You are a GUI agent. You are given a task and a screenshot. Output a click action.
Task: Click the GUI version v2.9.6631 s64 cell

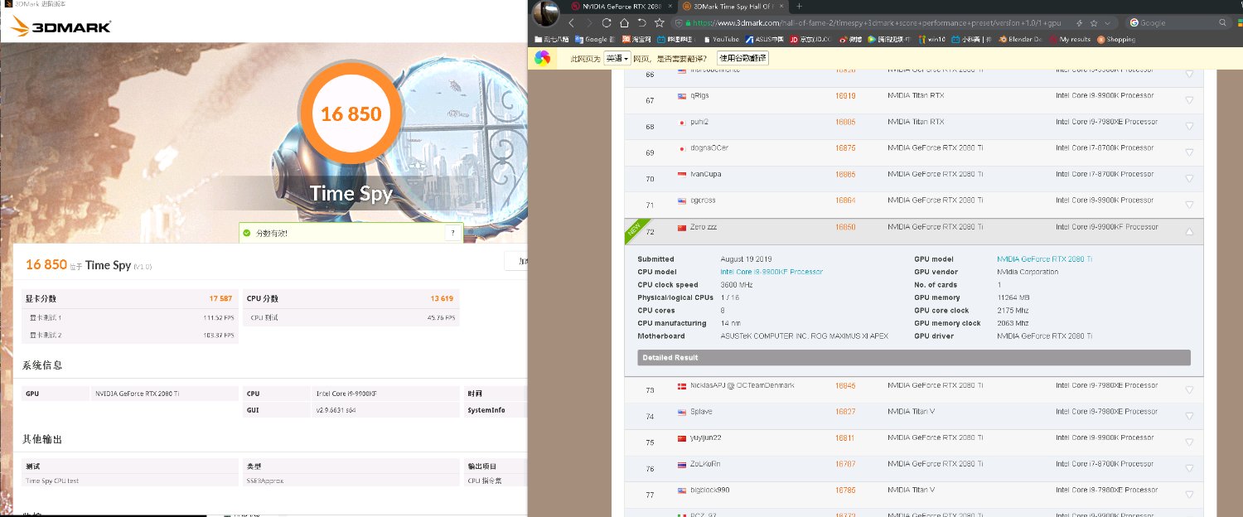pyautogui.click(x=385, y=410)
